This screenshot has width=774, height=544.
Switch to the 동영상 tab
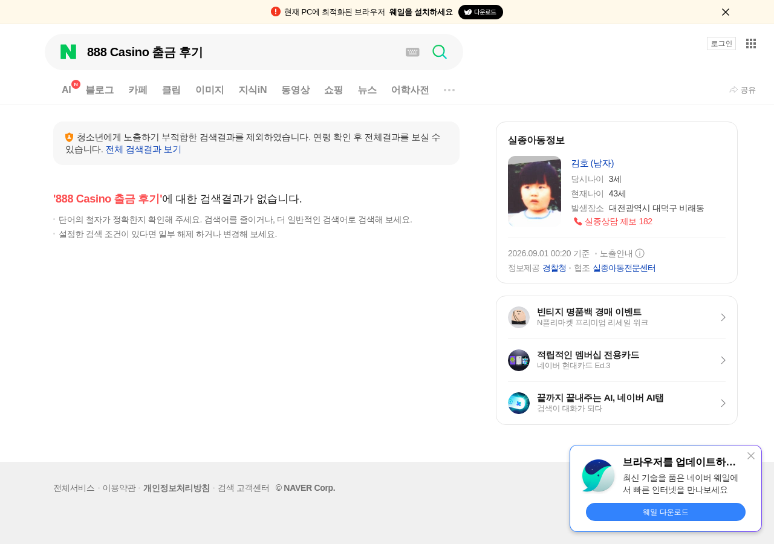(x=296, y=90)
